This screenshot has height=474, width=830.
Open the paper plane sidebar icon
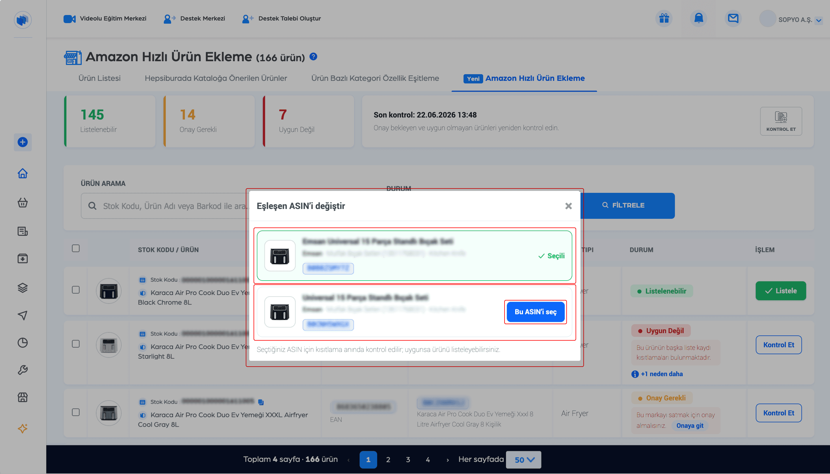(x=23, y=315)
